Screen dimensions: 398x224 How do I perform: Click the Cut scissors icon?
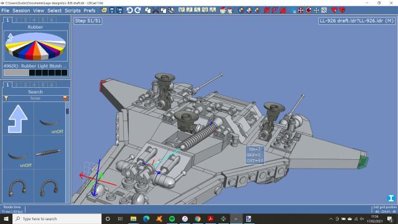155,11
